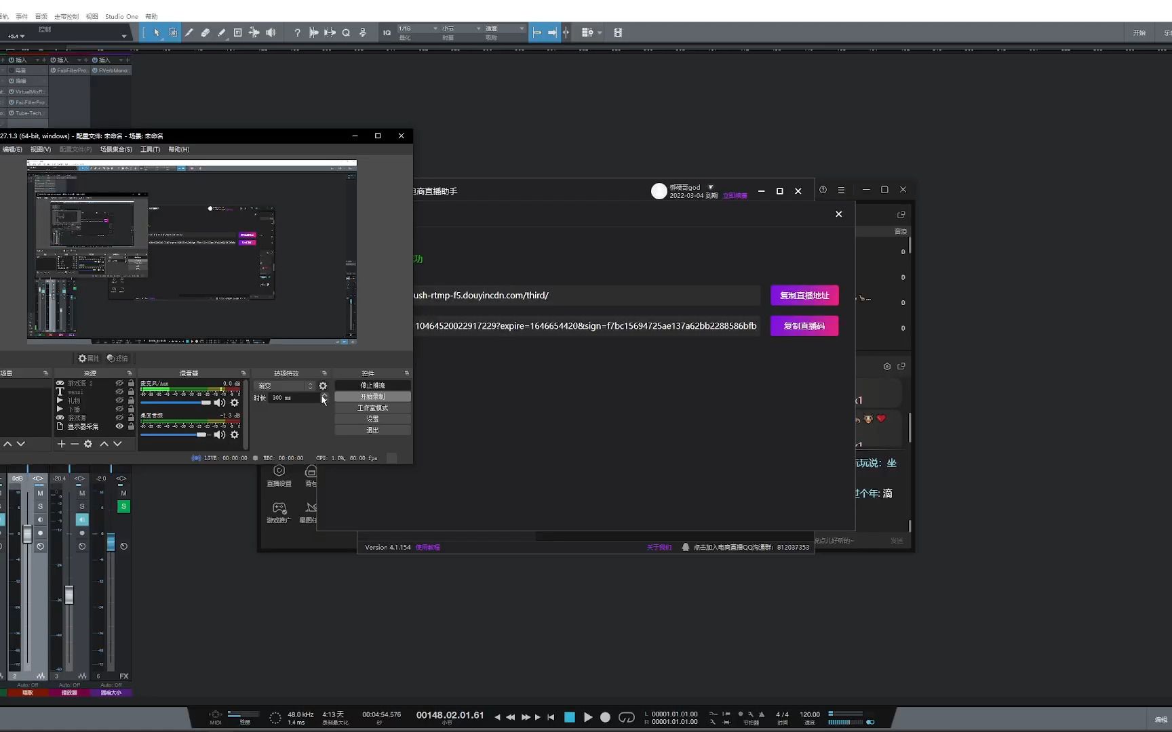The height and width of the screenshot is (732, 1172).
Task: Open the 1/16 quantize value dropdown
Action: [418, 28]
